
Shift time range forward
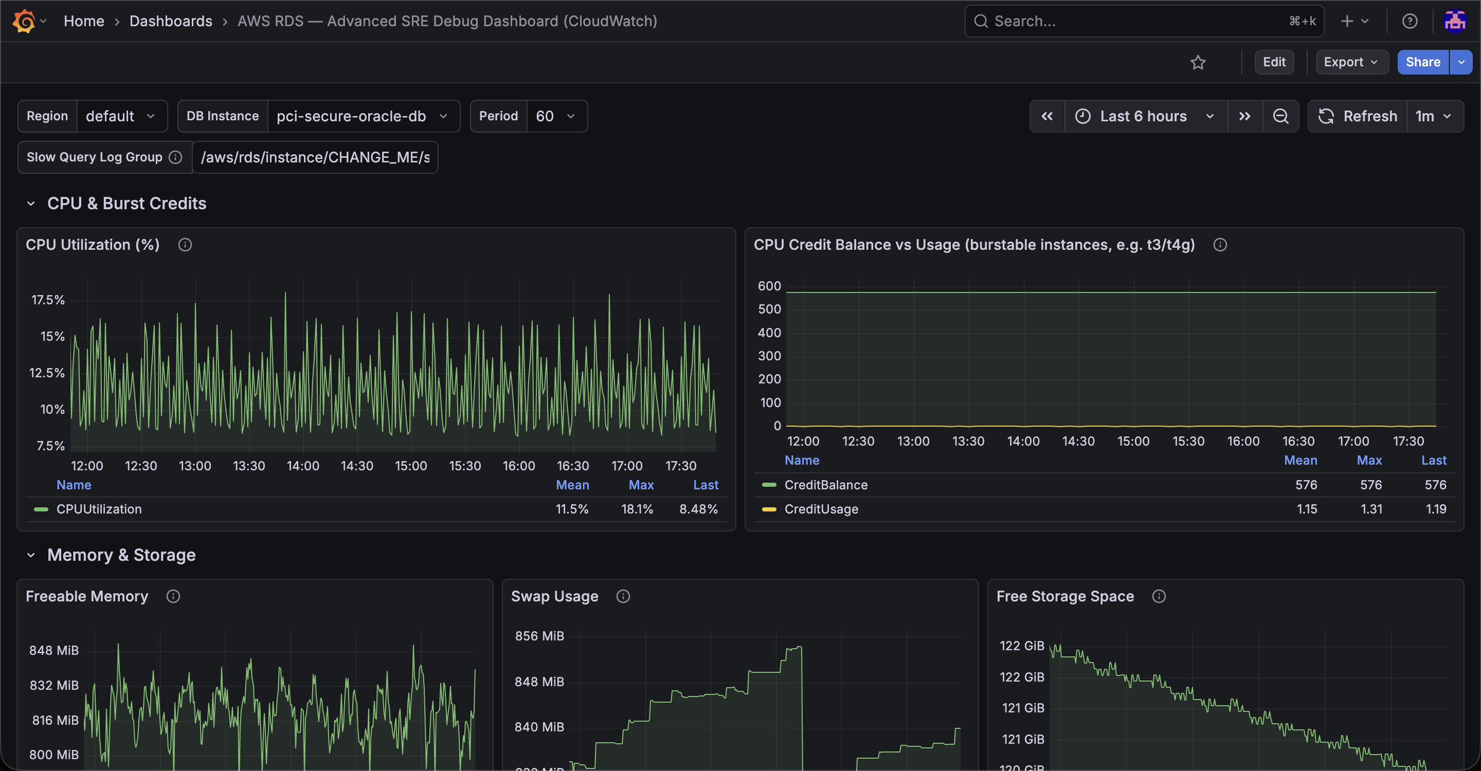tap(1244, 116)
